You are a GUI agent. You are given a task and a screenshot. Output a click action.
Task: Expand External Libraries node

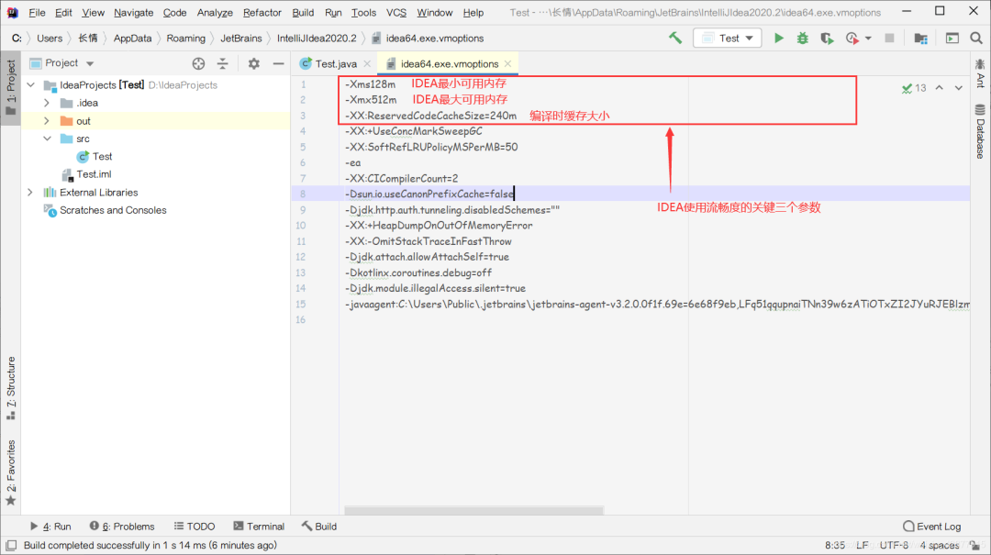pyautogui.click(x=30, y=192)
